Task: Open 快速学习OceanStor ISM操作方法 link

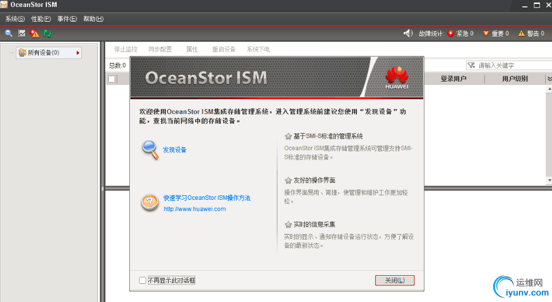Action: coord(207,198)
